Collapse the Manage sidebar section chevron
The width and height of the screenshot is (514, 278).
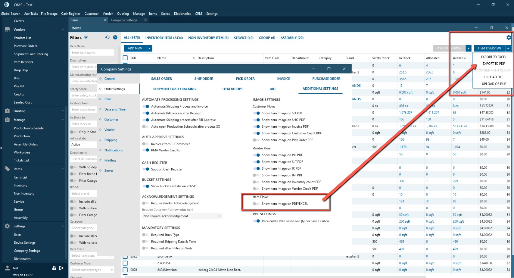[x=63, y=120]
